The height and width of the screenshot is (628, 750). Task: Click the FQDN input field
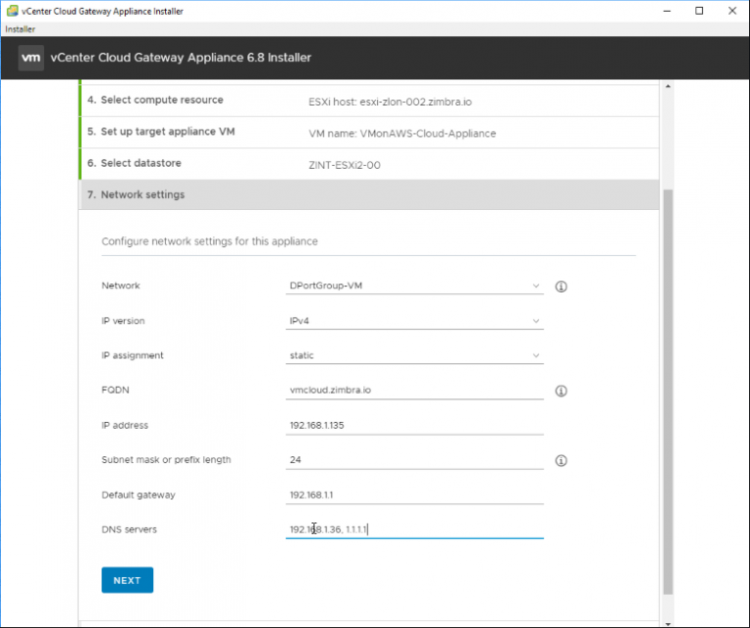[x=414, y=391]
